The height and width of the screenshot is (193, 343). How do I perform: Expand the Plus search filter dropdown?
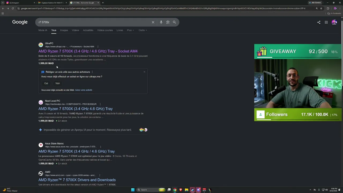pyautogui.click(x=131, y=30)
